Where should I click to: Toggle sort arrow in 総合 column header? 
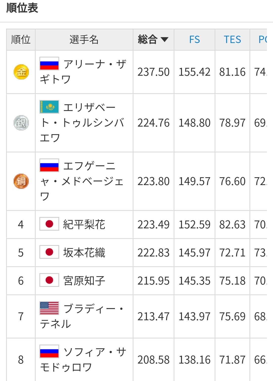(165, 39)
